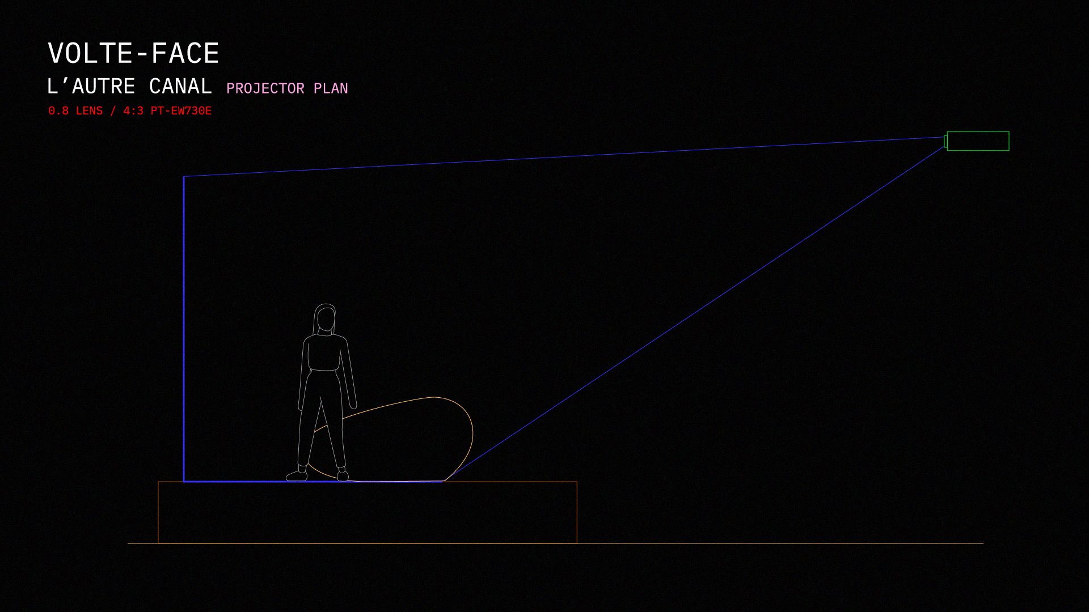Click the right edge of stage platform

tap(577, 513)
